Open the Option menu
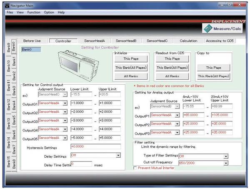Screen dimensions: 250x189 (x=49, y=12)
